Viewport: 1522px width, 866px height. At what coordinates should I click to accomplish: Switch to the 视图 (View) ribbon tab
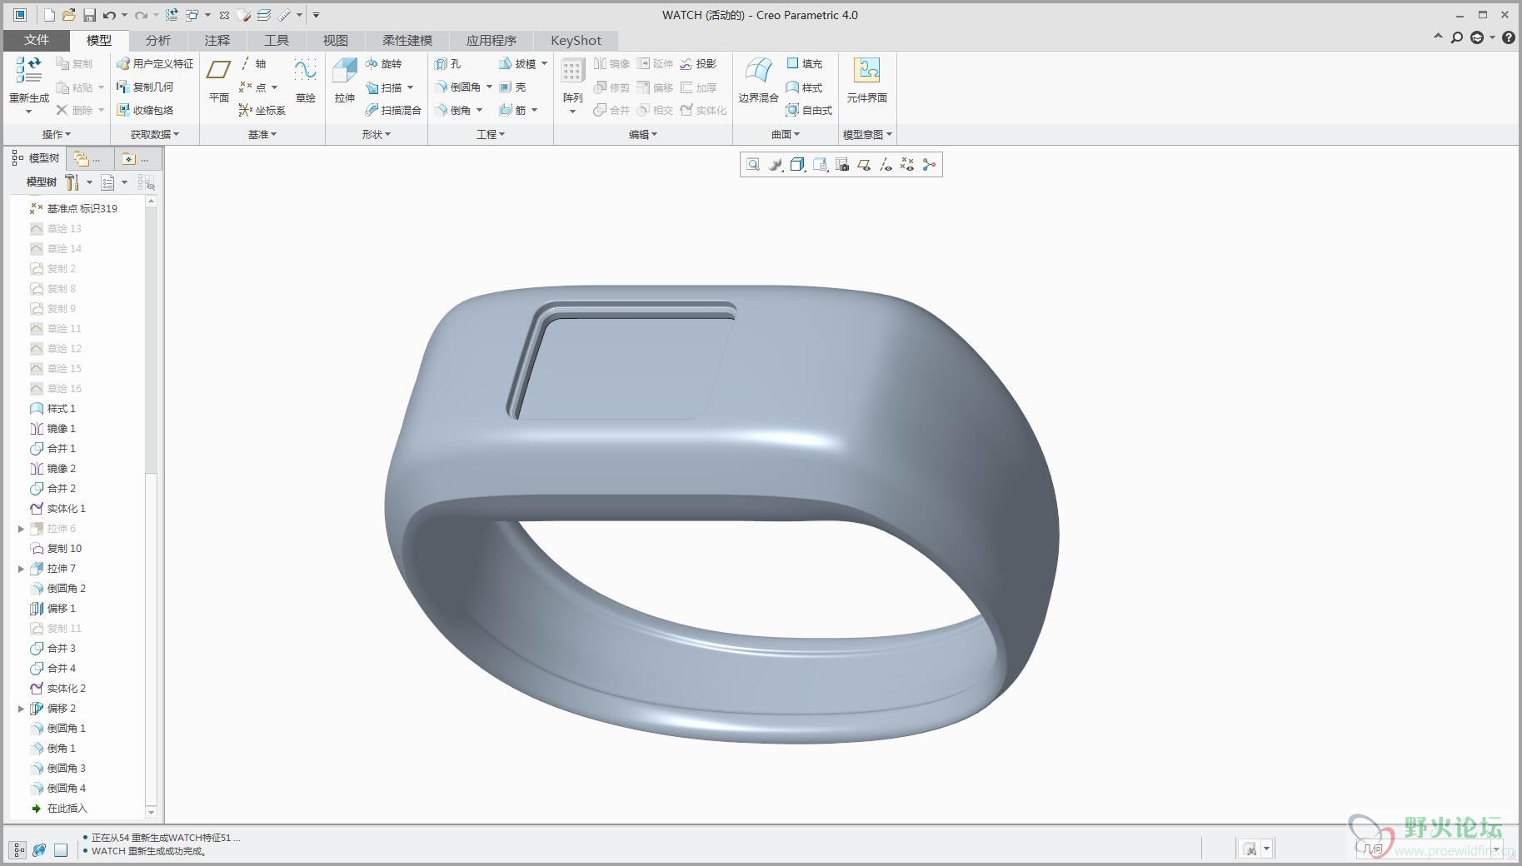coord(335,40)
